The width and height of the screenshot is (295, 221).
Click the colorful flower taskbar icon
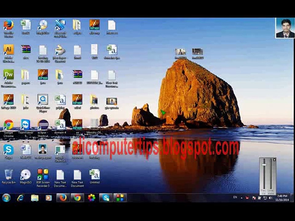click(x=92, y=198)
